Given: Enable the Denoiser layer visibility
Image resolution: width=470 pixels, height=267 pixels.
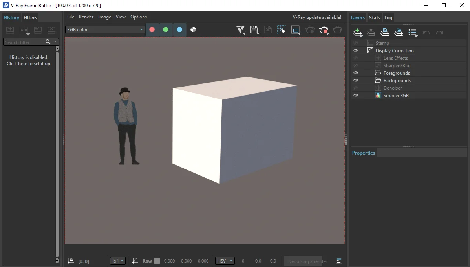Looking at the screenshot, I should [356, 88].
